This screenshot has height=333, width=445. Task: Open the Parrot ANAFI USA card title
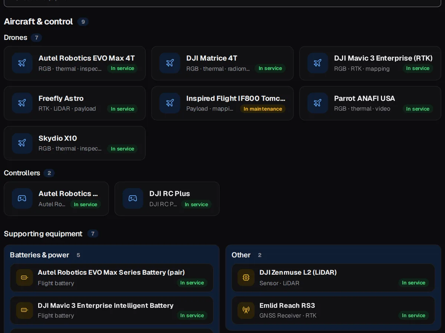coord(365,98)
